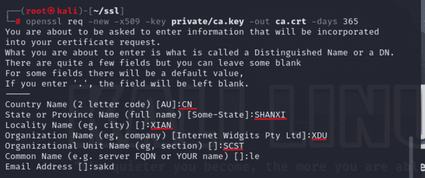This screenshot has height=178, width=425.
Task: Click the SCST organizational unit entry
Action: coord(234,146)
